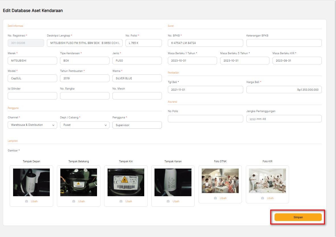
Task: Focus the Keterangan BPKB input field
Action: click(284, 43)
